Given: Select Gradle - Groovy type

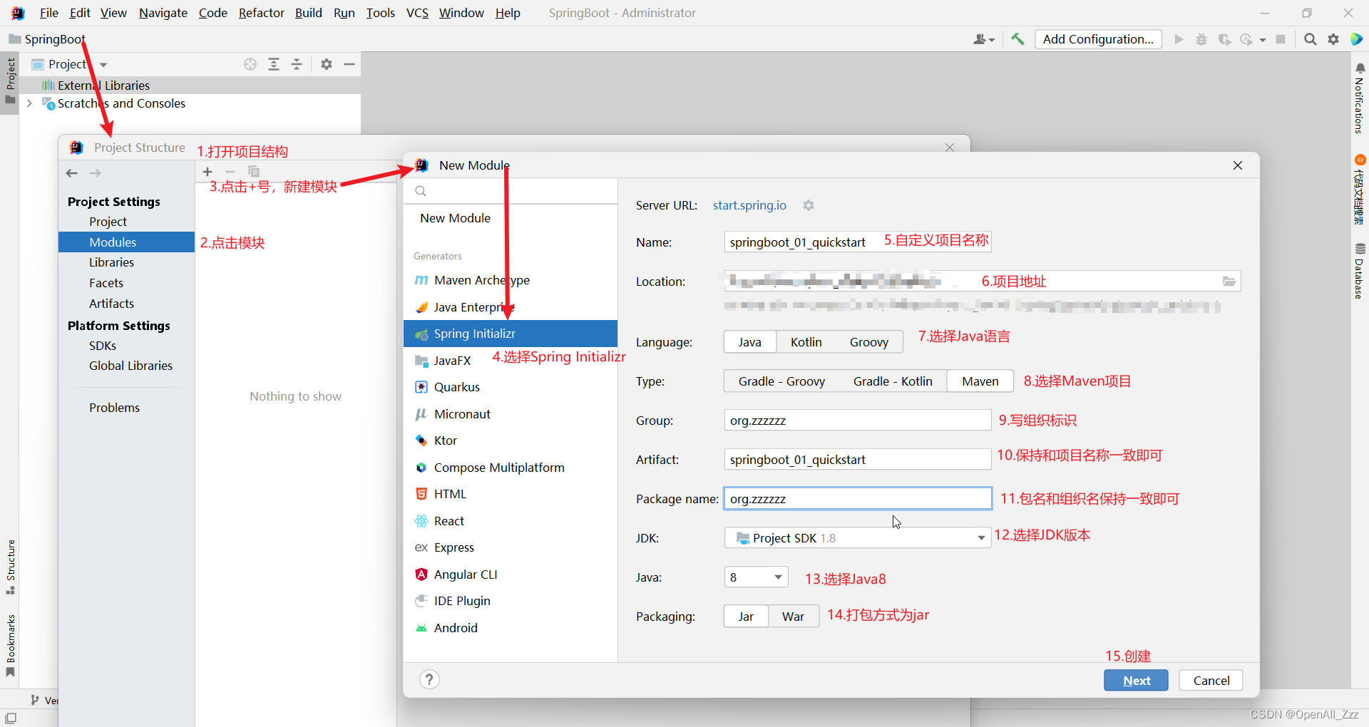Looking at the screenshot, I should point(781,381).
